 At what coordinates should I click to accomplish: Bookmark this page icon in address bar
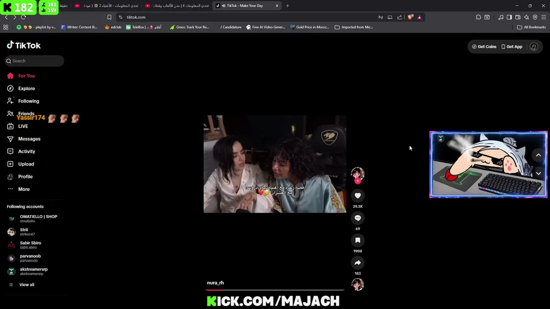click(109, 17)
